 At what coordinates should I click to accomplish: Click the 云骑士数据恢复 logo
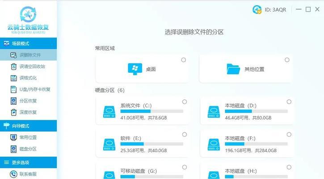point(28,20)
